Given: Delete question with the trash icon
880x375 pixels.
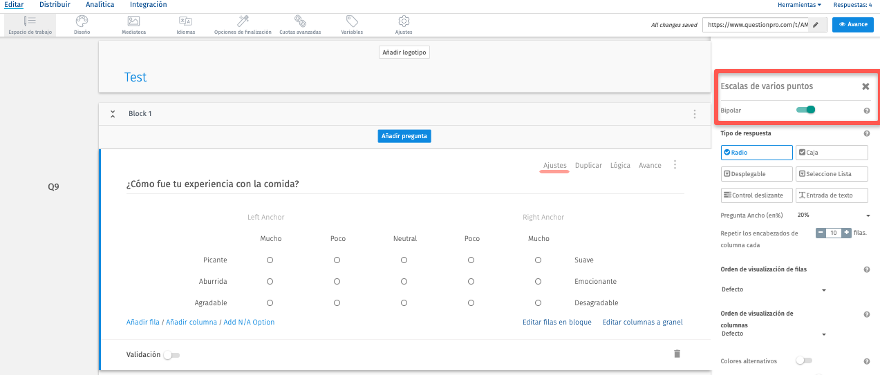Looking at the screenshot, I should tap(677, 354).
